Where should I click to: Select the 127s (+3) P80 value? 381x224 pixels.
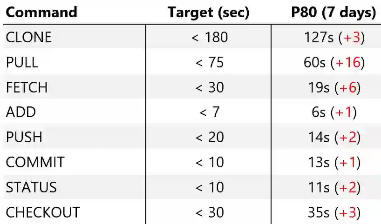coord(333,38)
